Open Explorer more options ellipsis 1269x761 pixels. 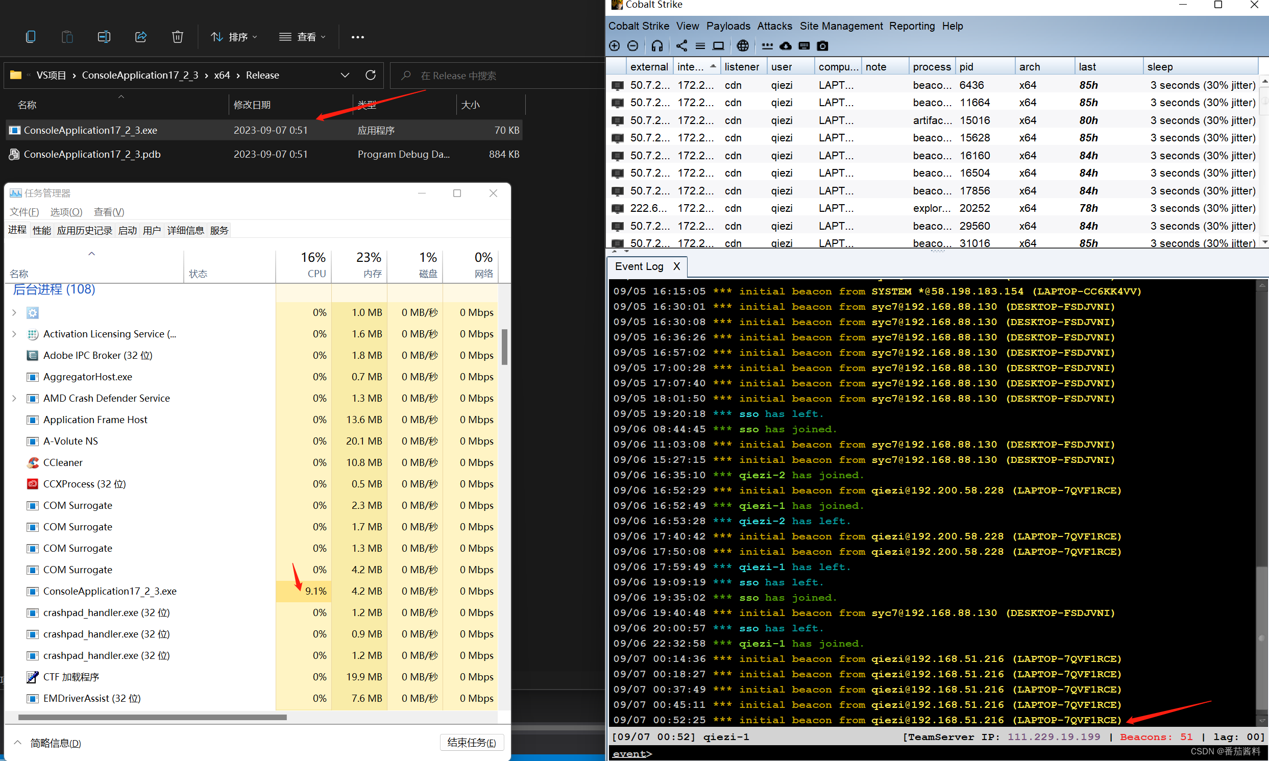click(358, 37)
